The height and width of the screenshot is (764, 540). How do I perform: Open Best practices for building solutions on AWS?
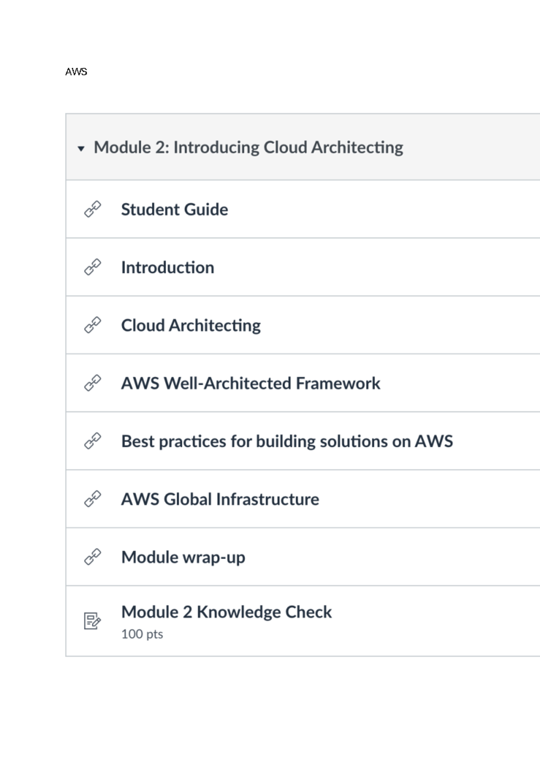pyautogui.click(x=287, y=441)
